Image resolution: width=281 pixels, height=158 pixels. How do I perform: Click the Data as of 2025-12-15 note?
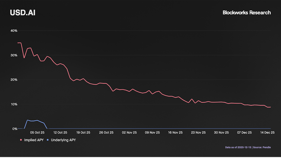(238, 147)
